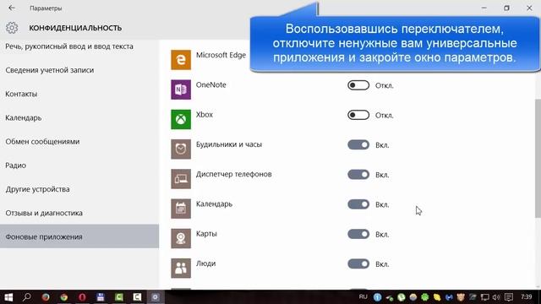Click the Карты app icon
541x304 pixels.
(x=181, y=238)
